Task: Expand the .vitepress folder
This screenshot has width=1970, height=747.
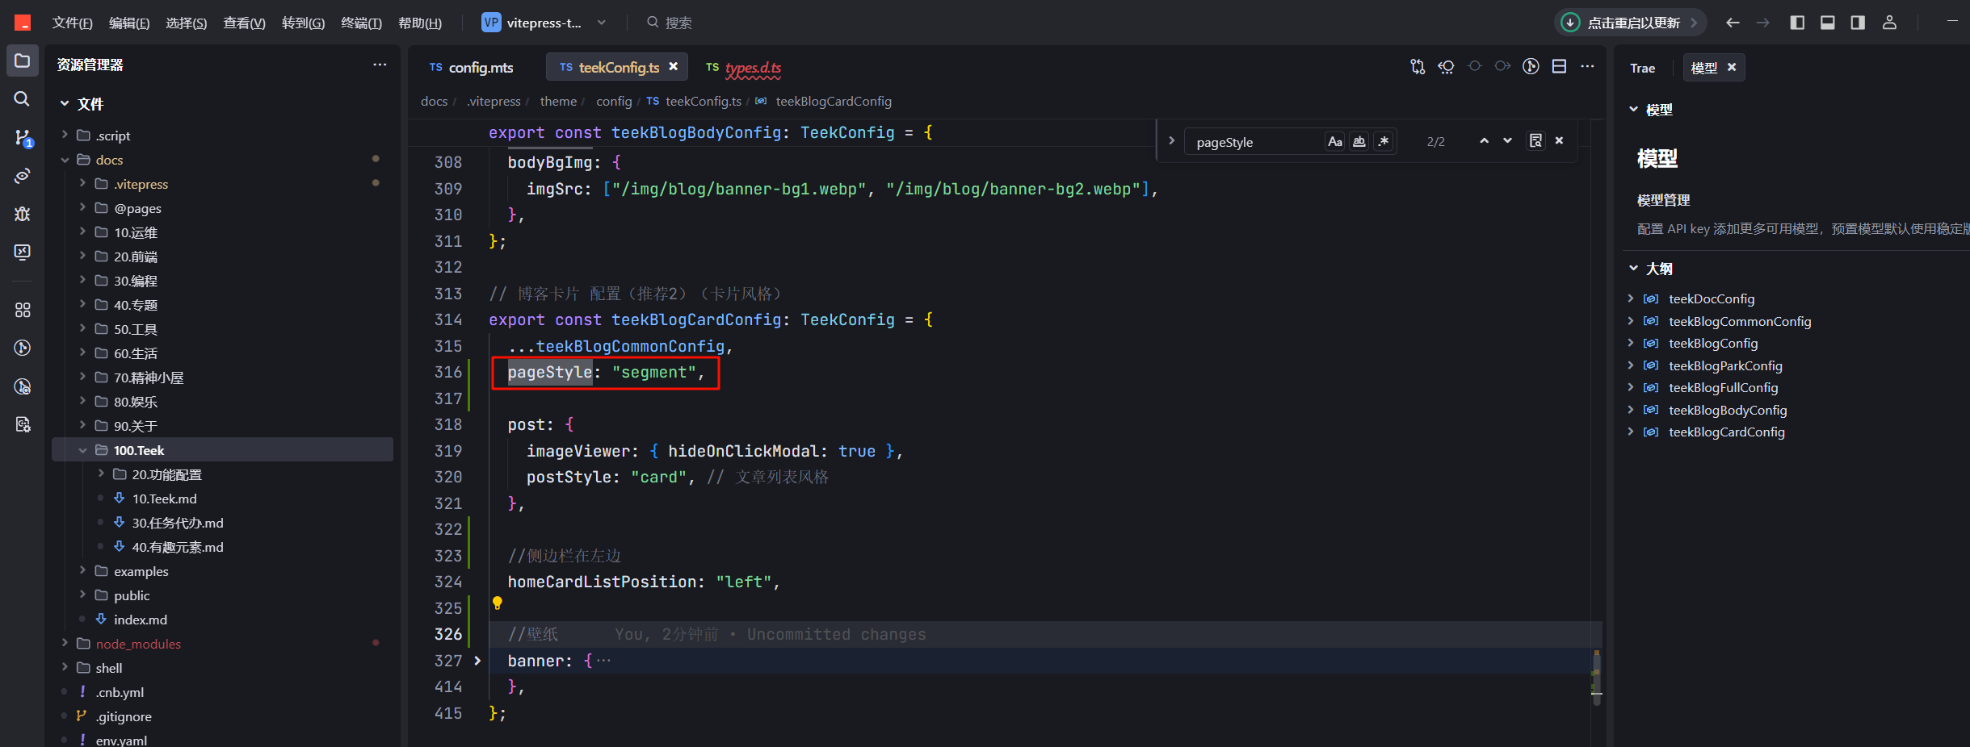Action: tap(141, 184)
